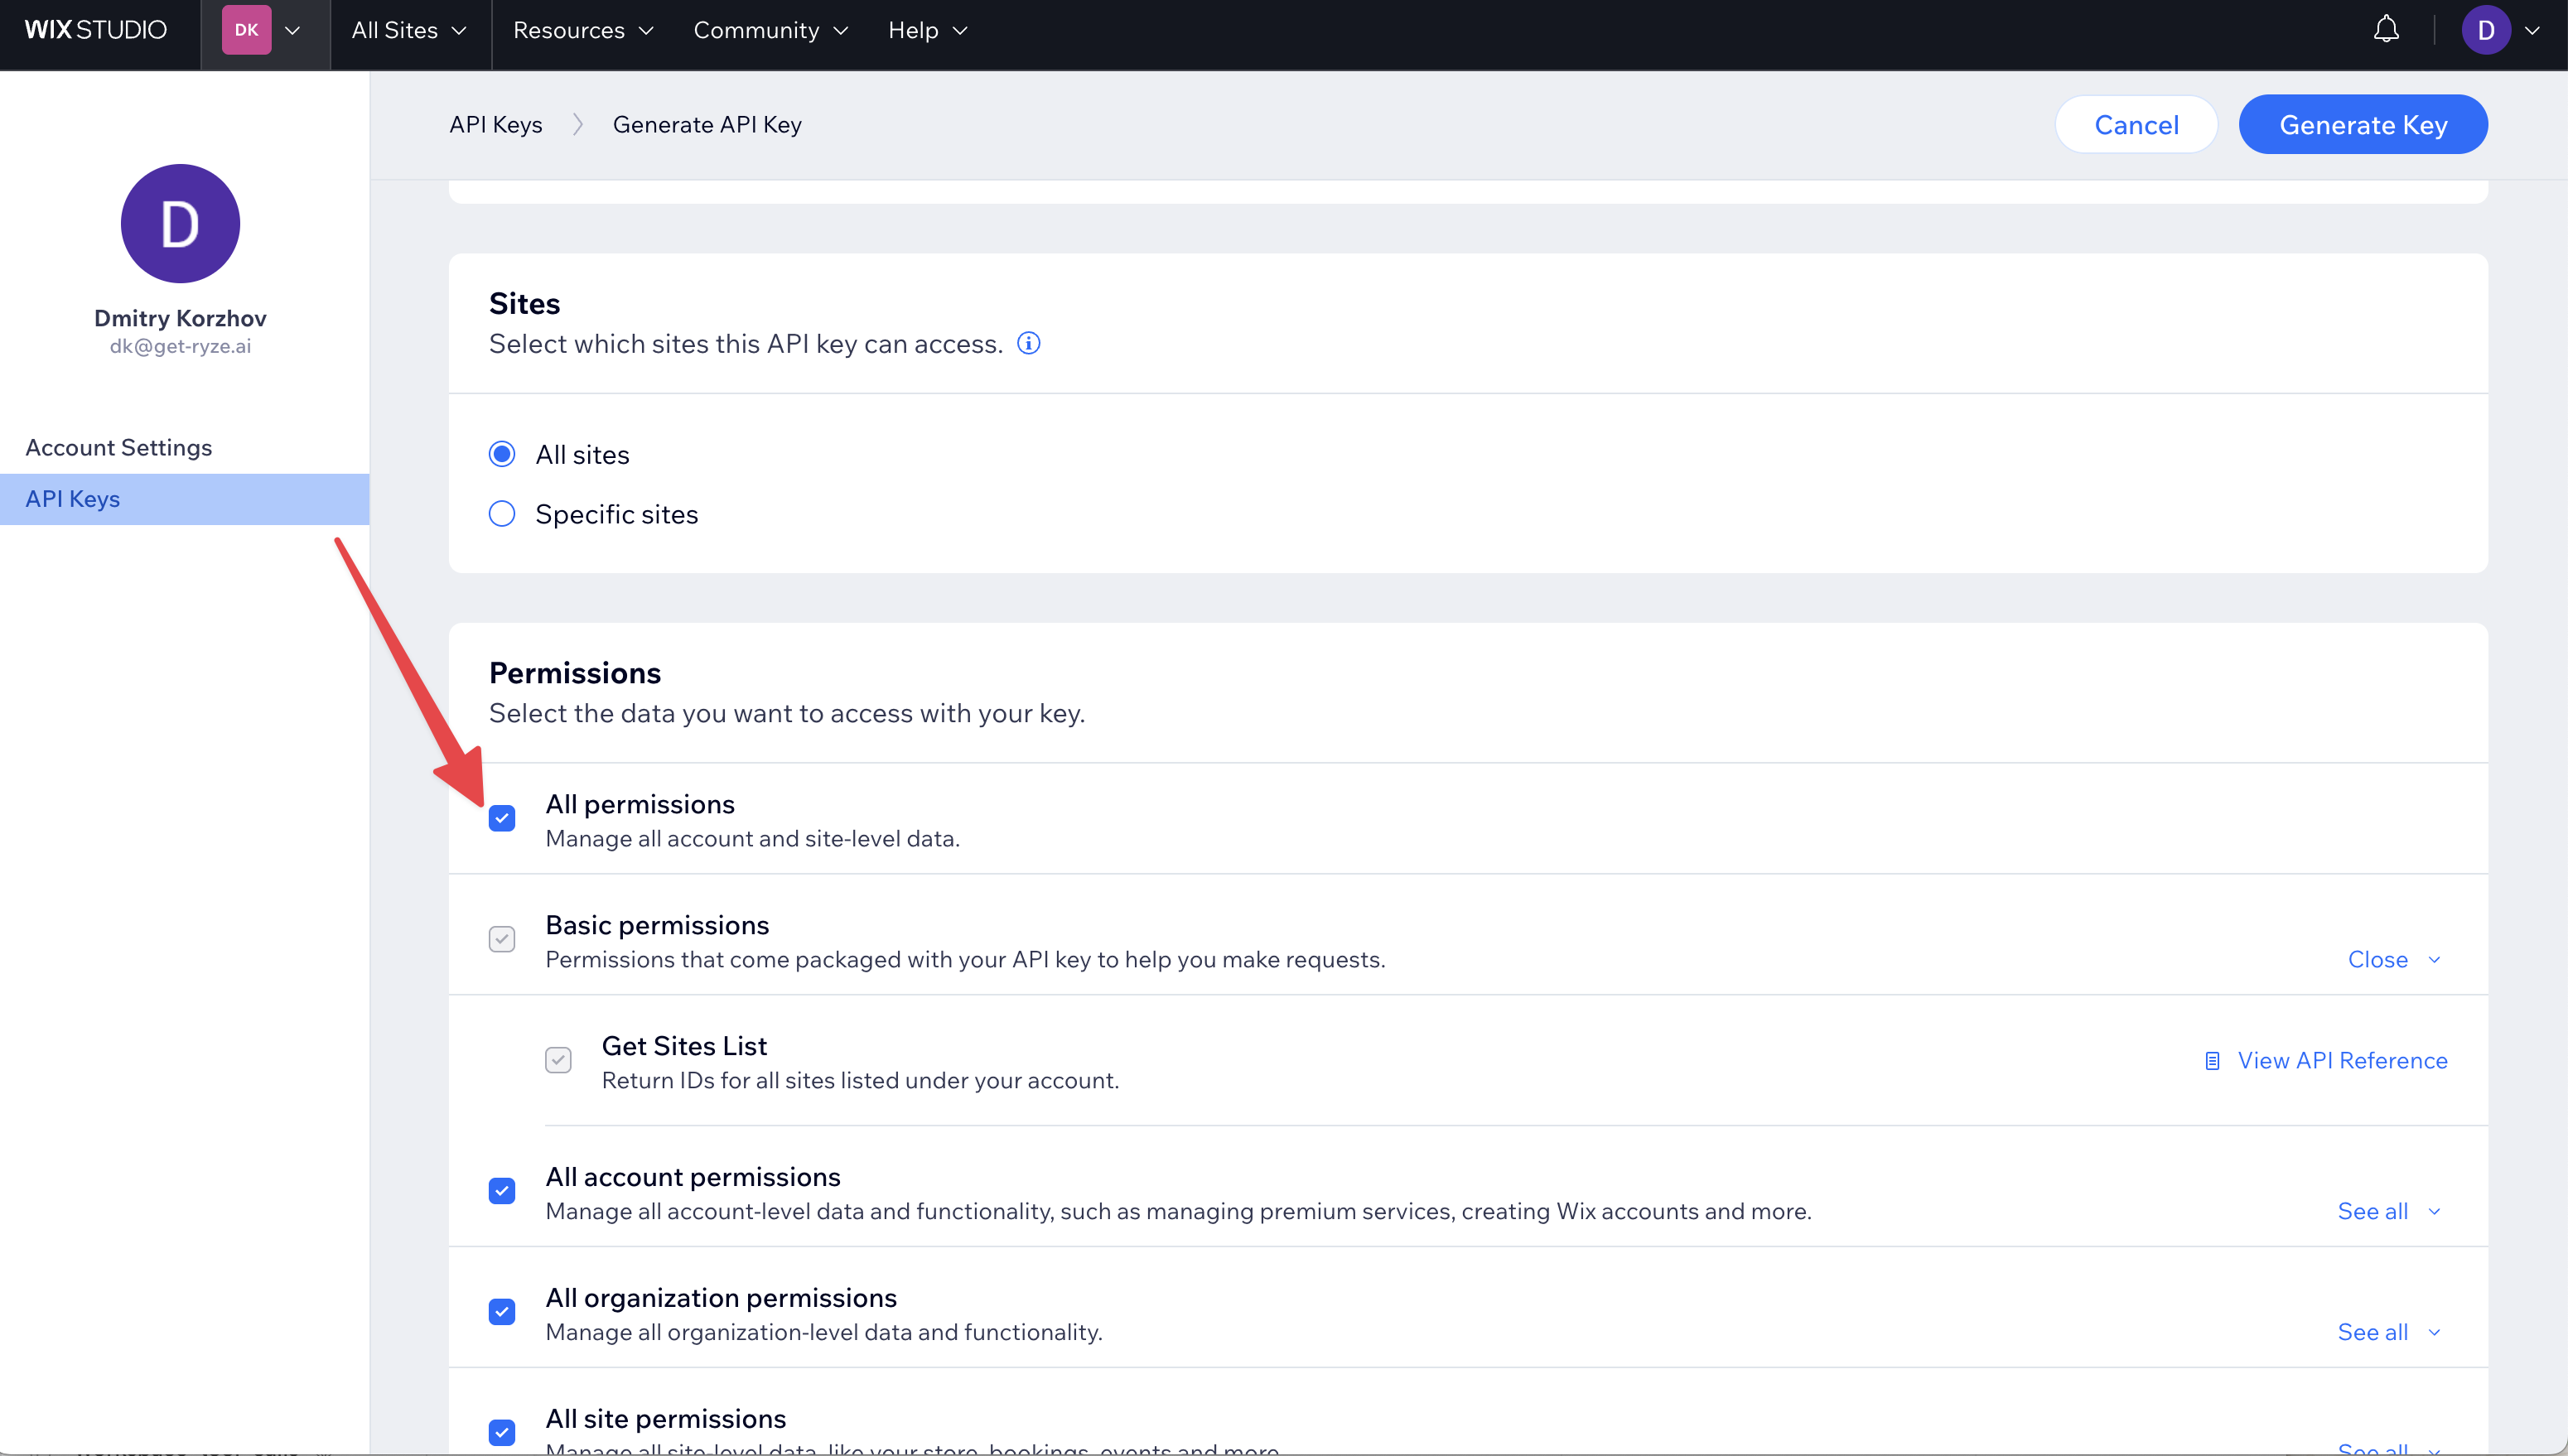The height and width of the screenshot is (1456, 2568).
Task: Click the All sites label text
Action: coord(582,455)
